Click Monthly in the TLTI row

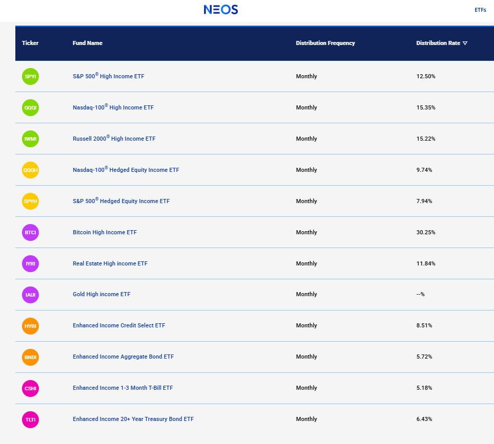pos(306,419)
